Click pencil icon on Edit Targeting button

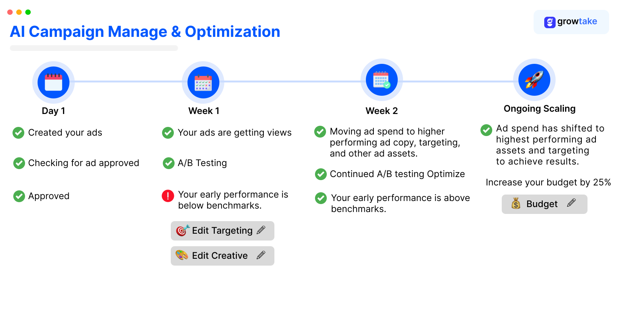[x=261, y=230]
